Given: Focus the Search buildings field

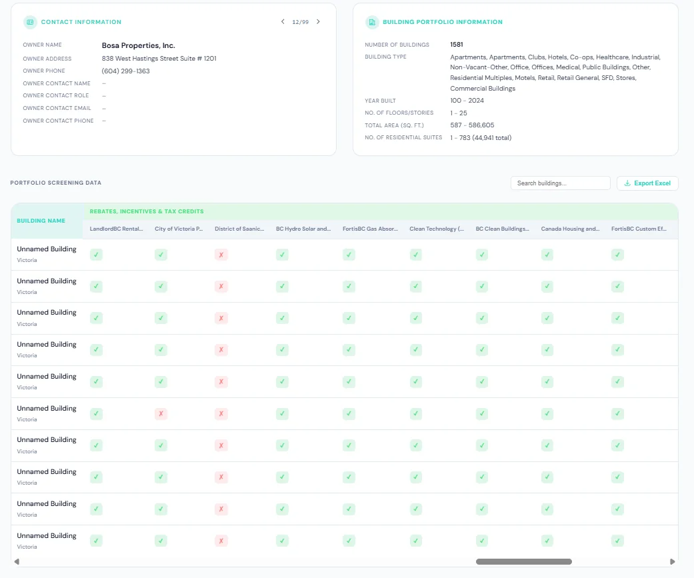Looking at the screenshot, I should point(561,183).
